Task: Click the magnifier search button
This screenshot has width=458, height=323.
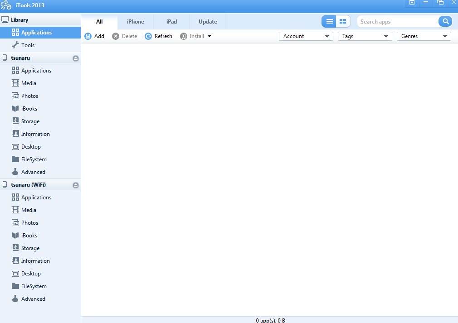Action: (x=445, y=21)
